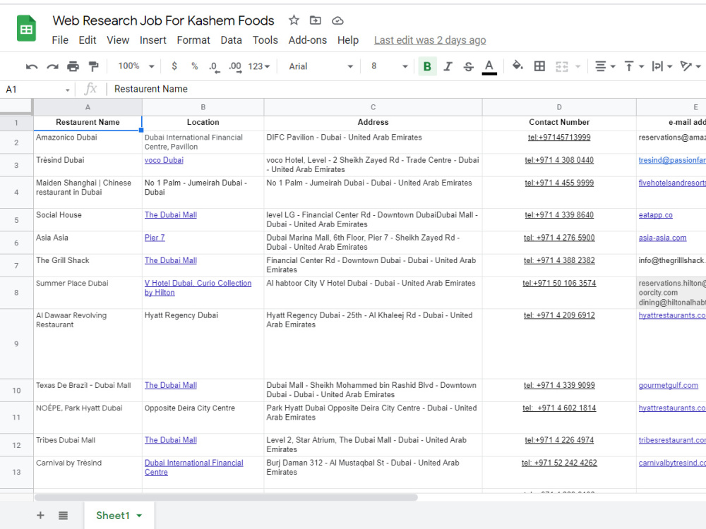
Task: Toggle Strikethrough formatting
Action: click(468, 66)
